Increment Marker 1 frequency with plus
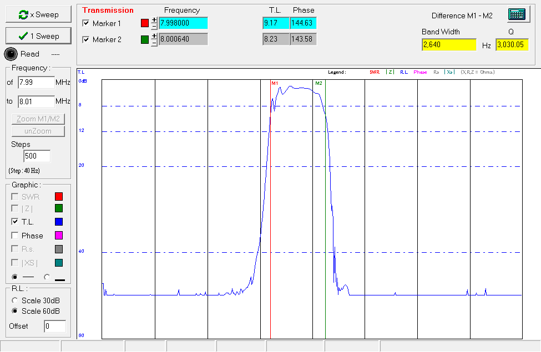The image size is (541, 352). tap(154, 20)
